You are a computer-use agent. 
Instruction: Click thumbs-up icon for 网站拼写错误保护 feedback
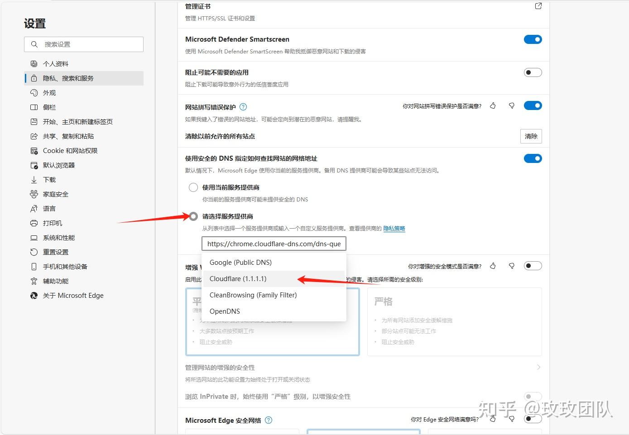(x=493, y=105)
